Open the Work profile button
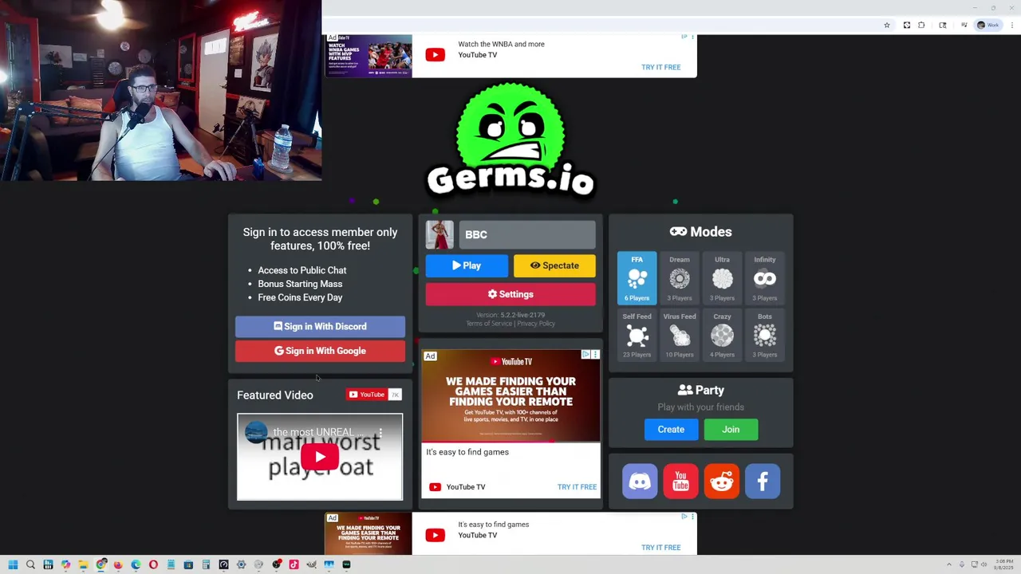The width and height of the screenshot is (1021, 574). click(x=989, y=26)
